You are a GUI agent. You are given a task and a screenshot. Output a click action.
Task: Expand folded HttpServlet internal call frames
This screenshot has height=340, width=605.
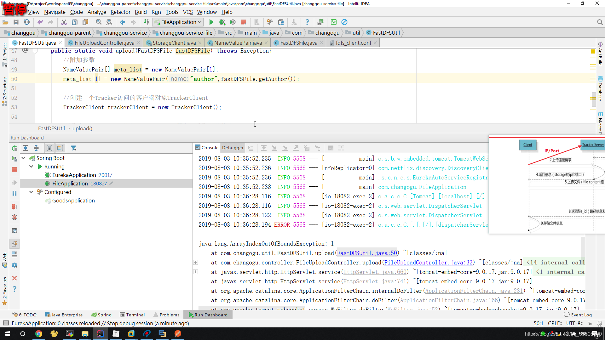click(x=196, y=272)
